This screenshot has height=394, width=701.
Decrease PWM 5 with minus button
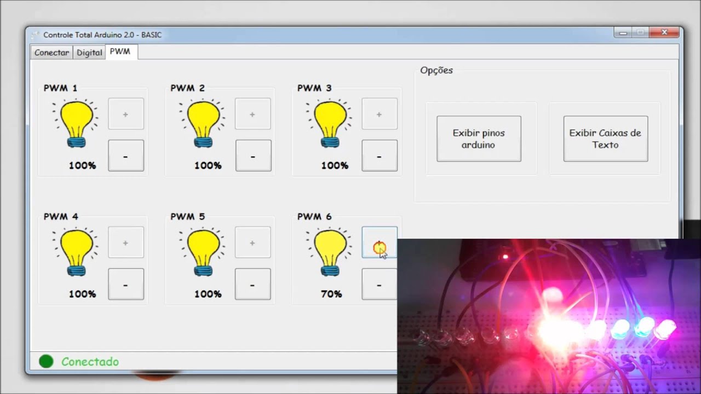coord(253,284)
